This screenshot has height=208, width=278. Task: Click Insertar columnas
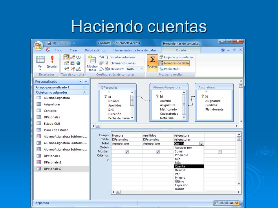click(120, 57)
